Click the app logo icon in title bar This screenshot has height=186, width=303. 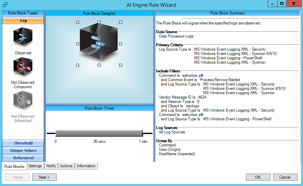point(5,5)
